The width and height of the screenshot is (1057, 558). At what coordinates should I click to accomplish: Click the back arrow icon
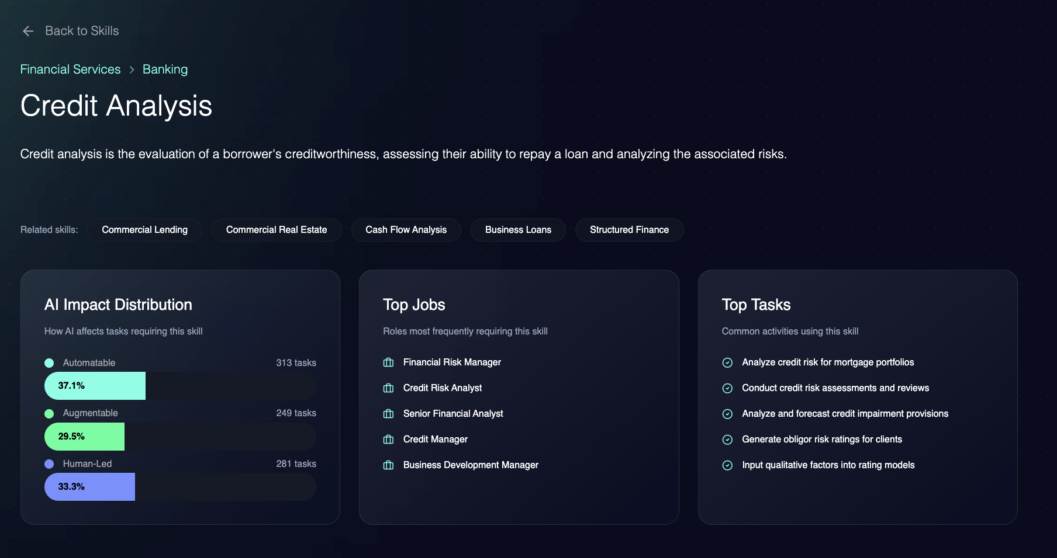tap(28, 31)
